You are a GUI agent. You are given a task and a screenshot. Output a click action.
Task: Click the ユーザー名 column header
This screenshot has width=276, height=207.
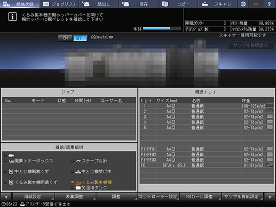pos(112,101)
